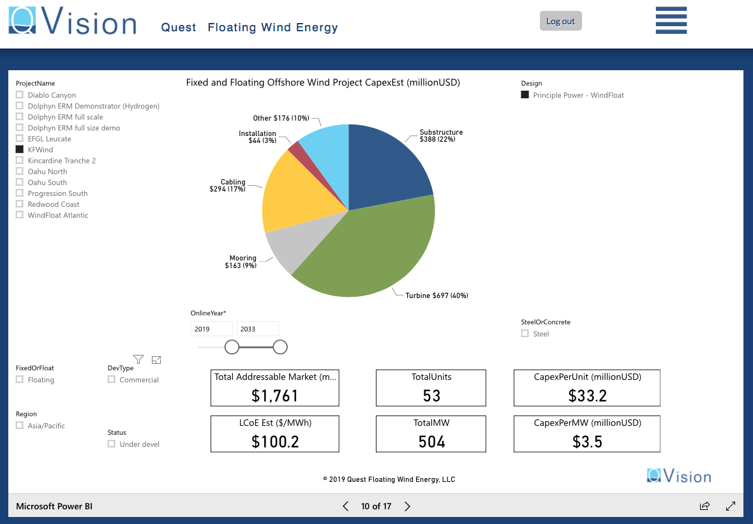Click the OnlineYear start year field
This screenshot has height=524, width=753.
[212, 329]
